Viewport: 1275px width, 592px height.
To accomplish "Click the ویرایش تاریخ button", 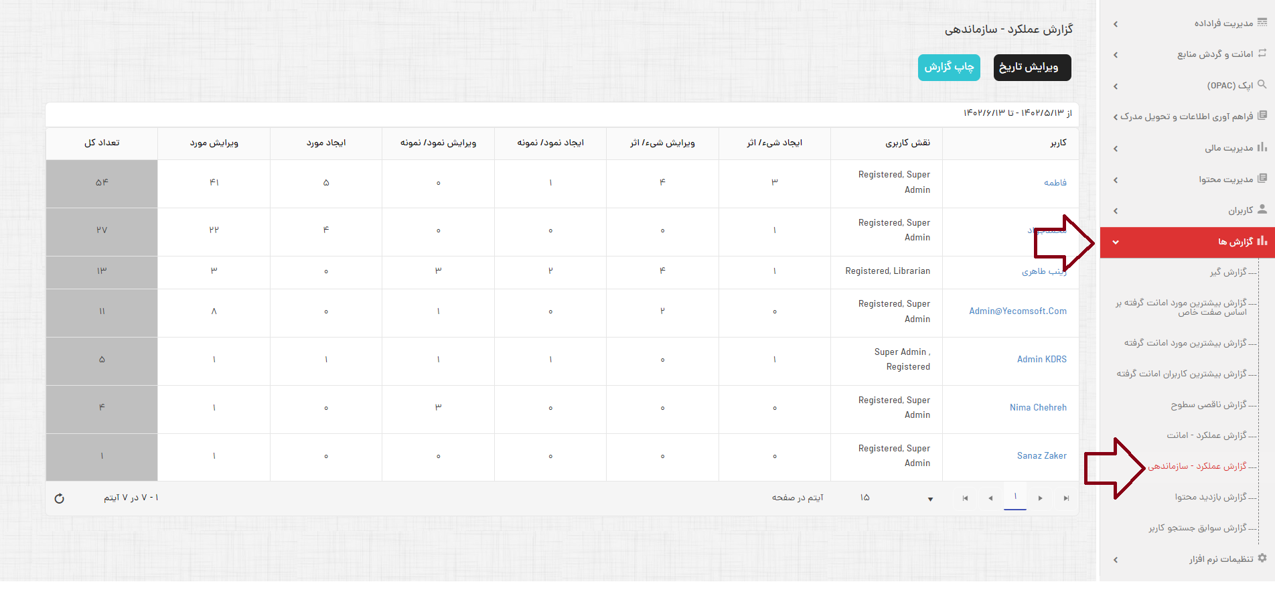I will pyautogui.click(x=1032, y=68).
